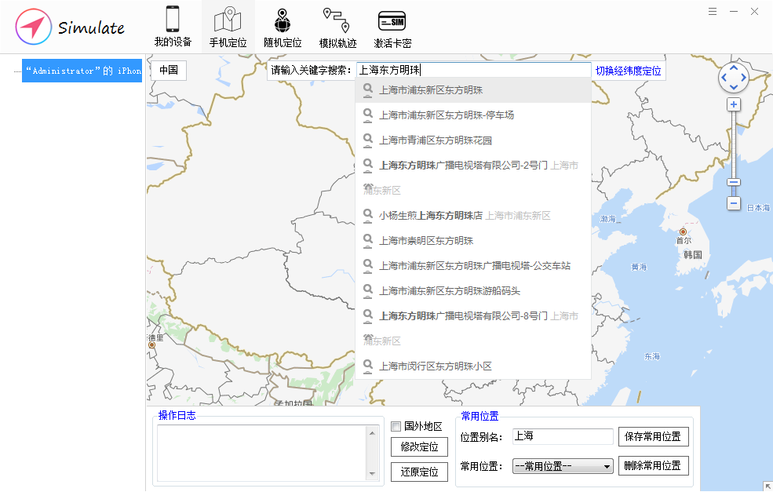Screen dimensions: 773x492
Task: Choose suggestion 上海市青浦区东方明珠花园
Action: click(x=435, y=140)
